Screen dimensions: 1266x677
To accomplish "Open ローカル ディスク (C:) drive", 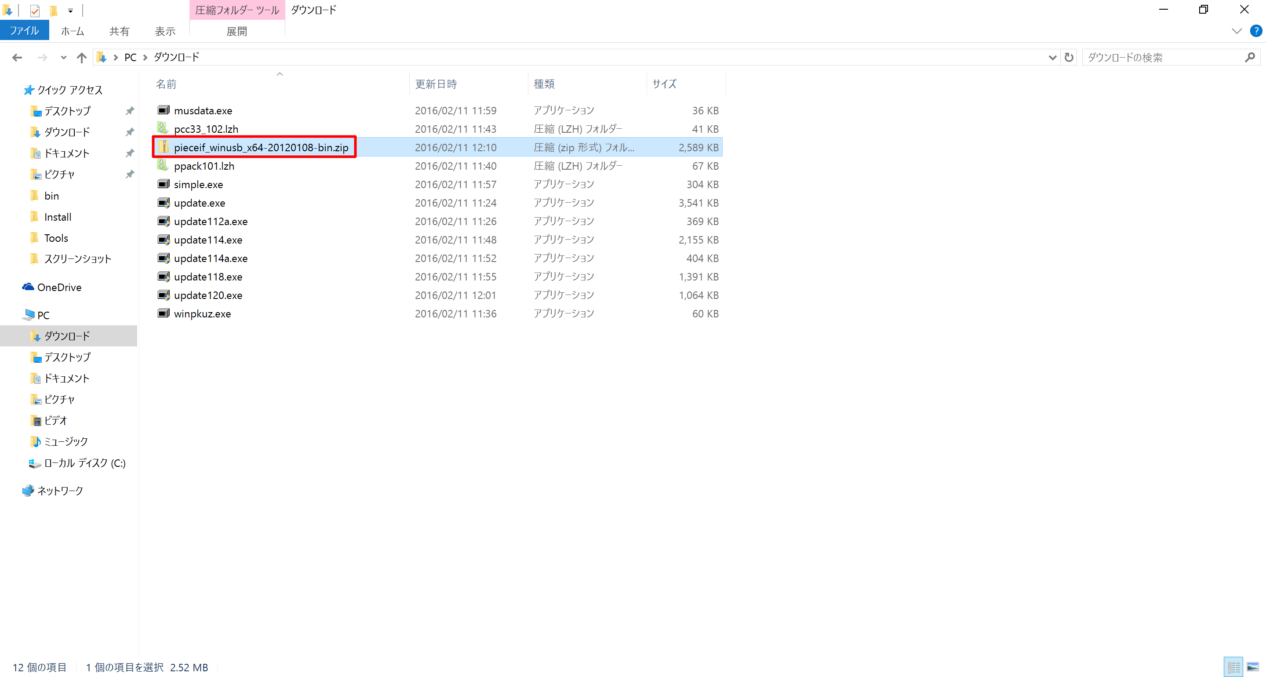I will point(84,462).
